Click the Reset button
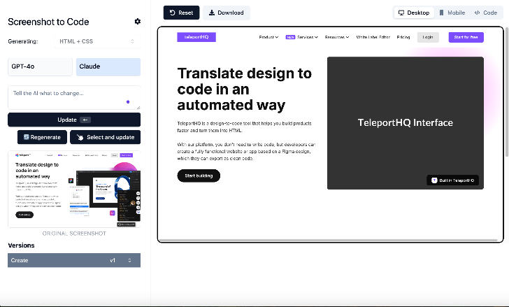This screenshot has width=509, height=307. click(x=182, y=13)
